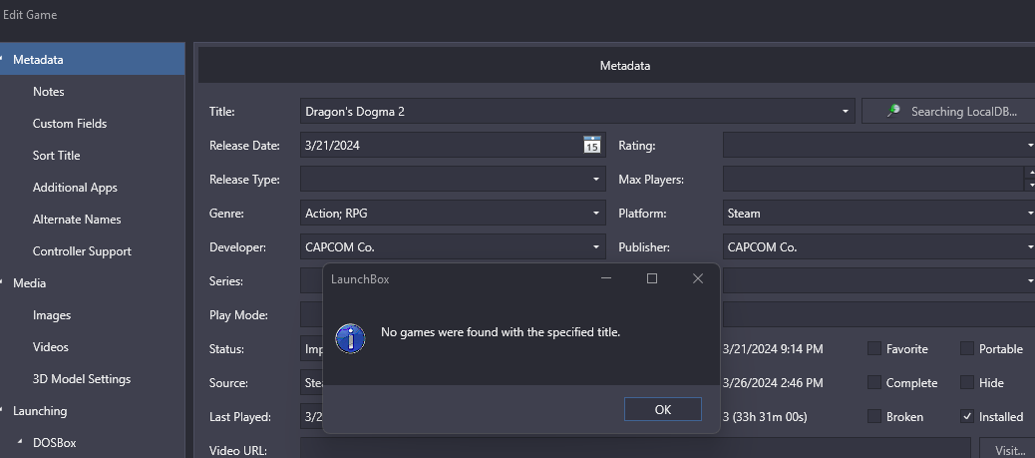The image size is (1035, 458).
Task: Open 3D Model Settings section
Action: point(81,379)
